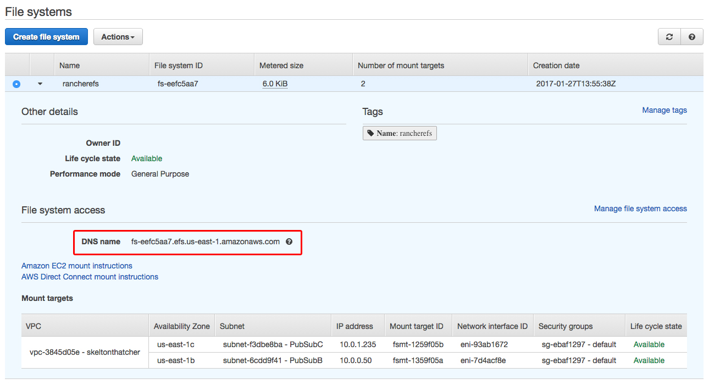Click the DNS name help icon

coord(289,242)
